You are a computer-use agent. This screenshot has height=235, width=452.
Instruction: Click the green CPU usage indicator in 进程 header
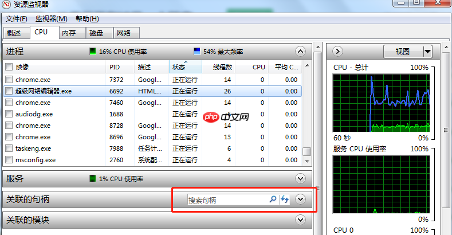(x=93, y=52)
